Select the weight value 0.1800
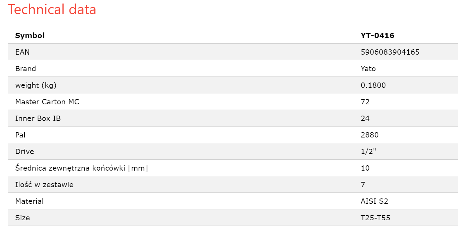 click(373, 85)
